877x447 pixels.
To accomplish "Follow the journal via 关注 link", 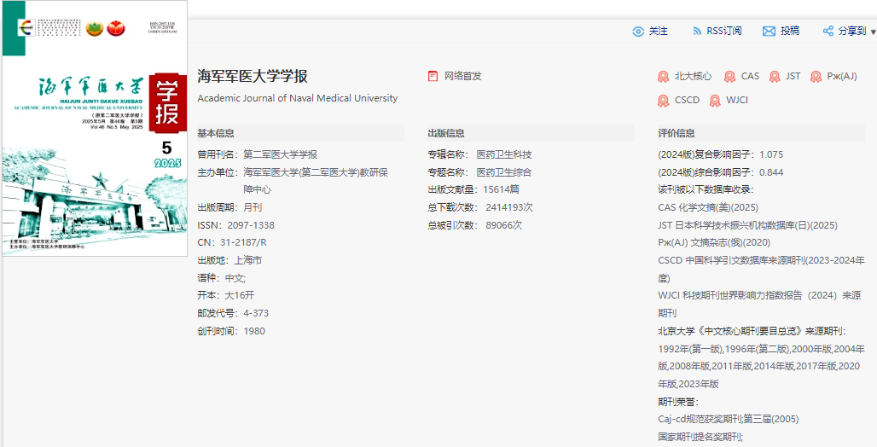I will (x=659, y=32).
